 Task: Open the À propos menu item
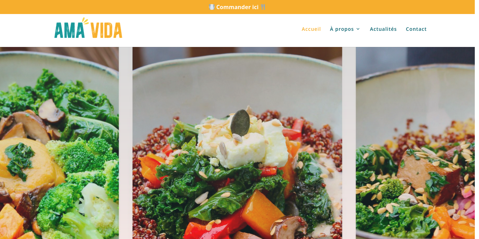click(342, 29)
